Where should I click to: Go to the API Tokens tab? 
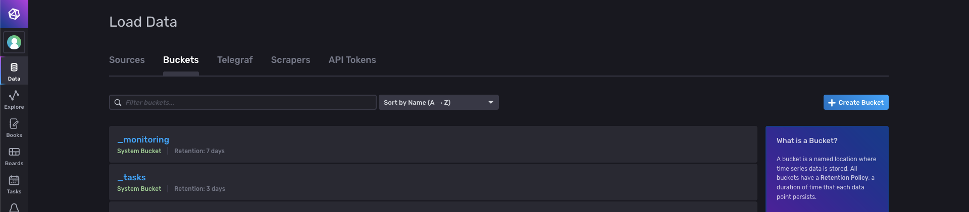(x=352, y=60)
